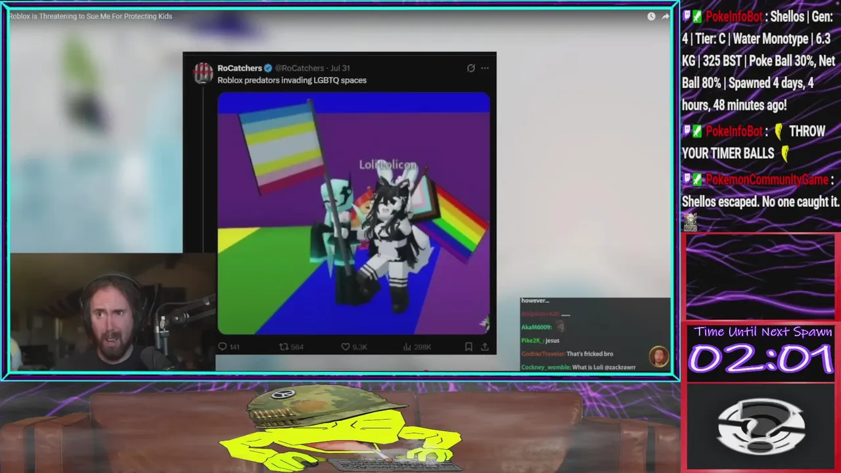Click the @zackrawrr mention in chat
Image resolution: width=841 pixels, height=473 pixels.
pos(621,367)
